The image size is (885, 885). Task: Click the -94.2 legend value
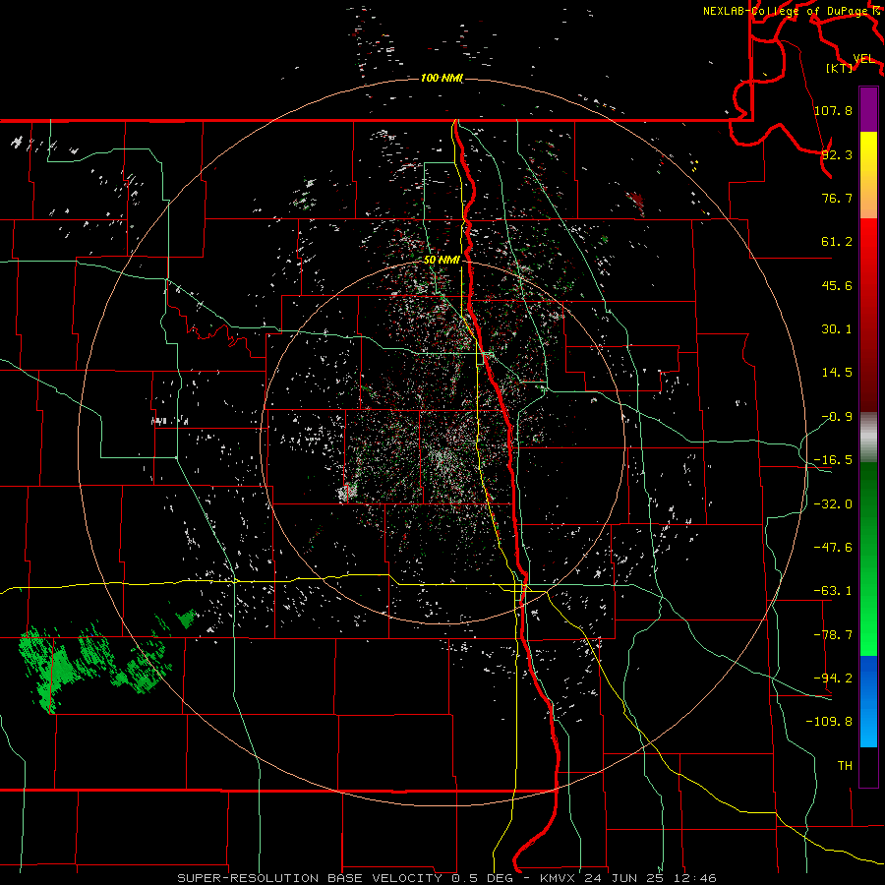(x=833, y=678)
